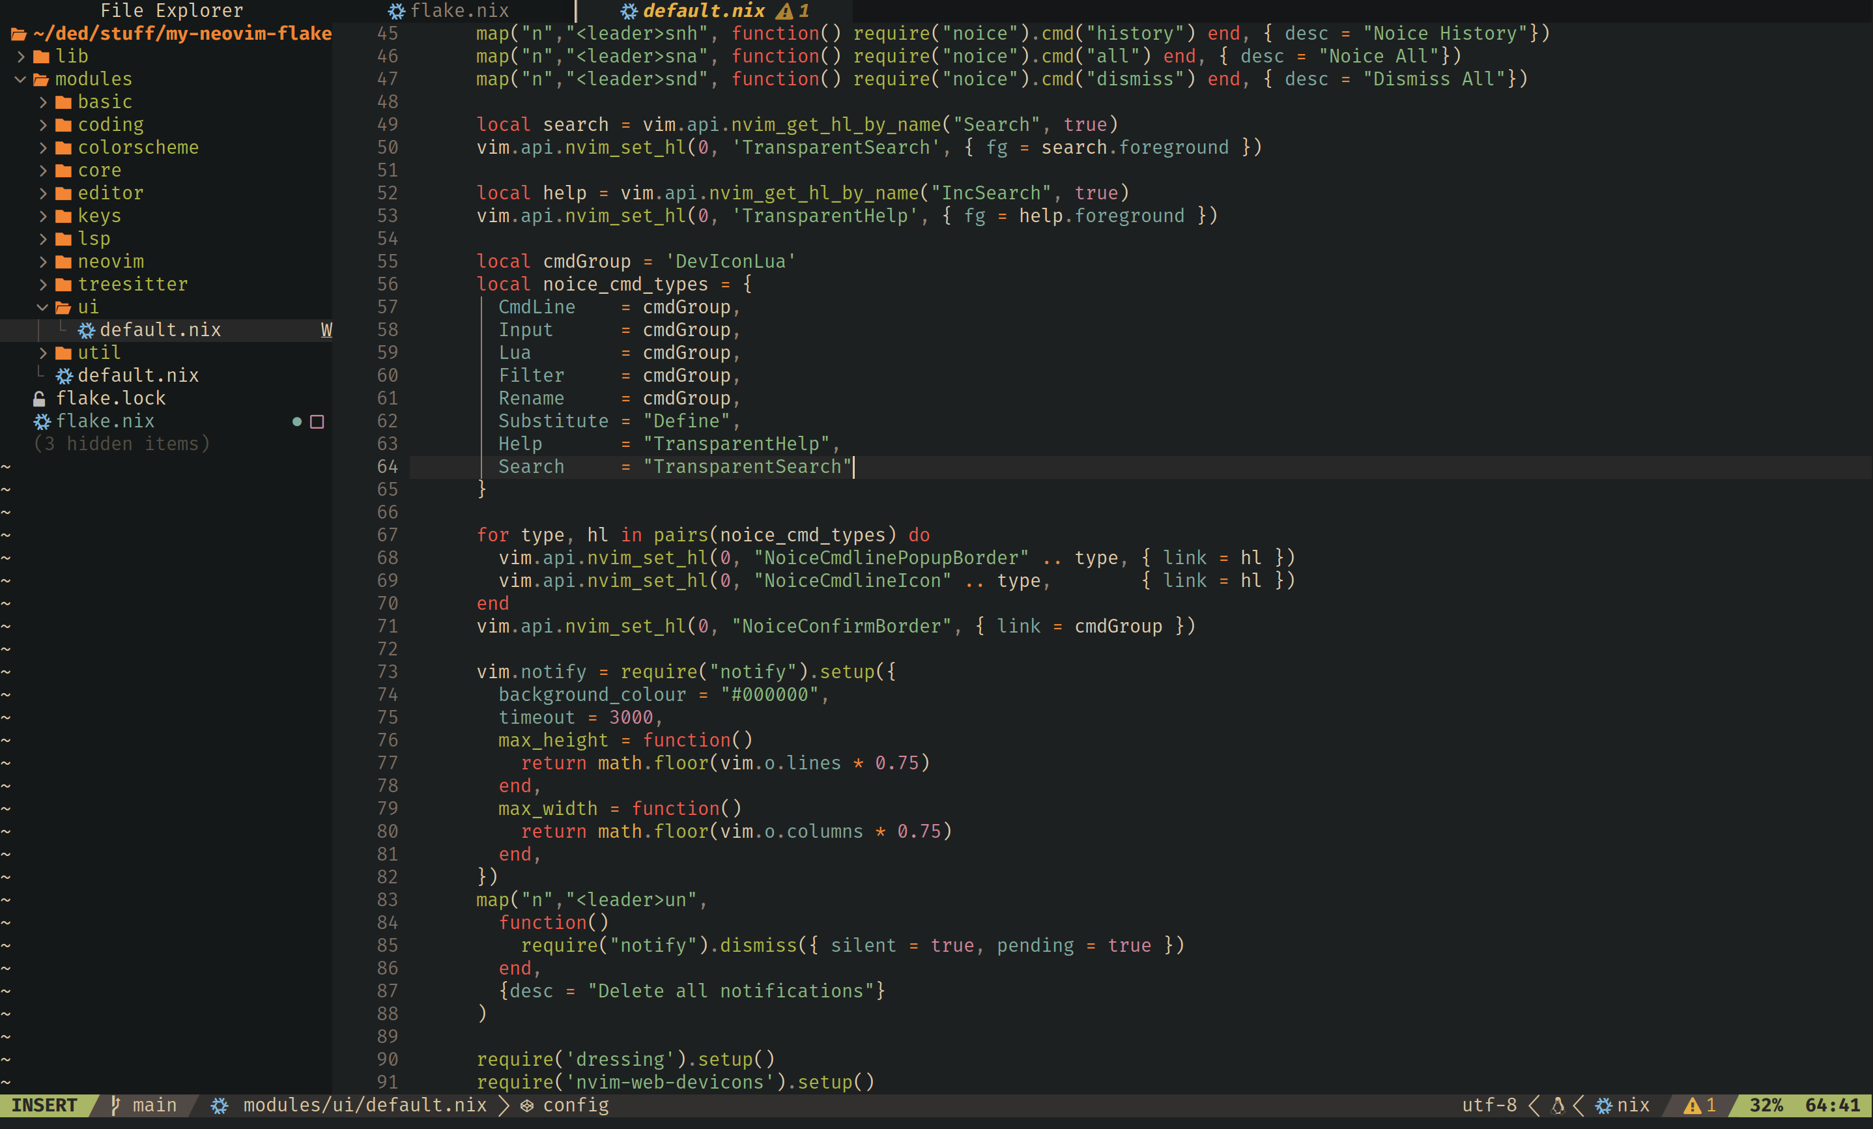Click the nix gear icon beside flake.nix in tree

[42, 422]
